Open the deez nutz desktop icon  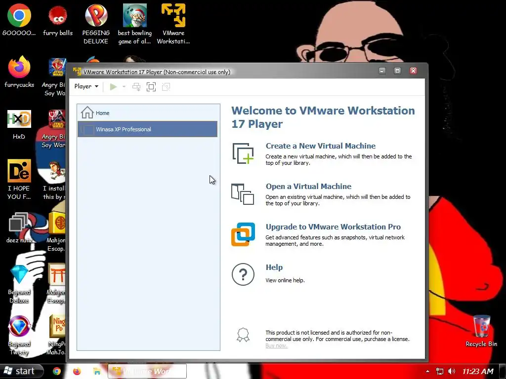click(19, 227)
